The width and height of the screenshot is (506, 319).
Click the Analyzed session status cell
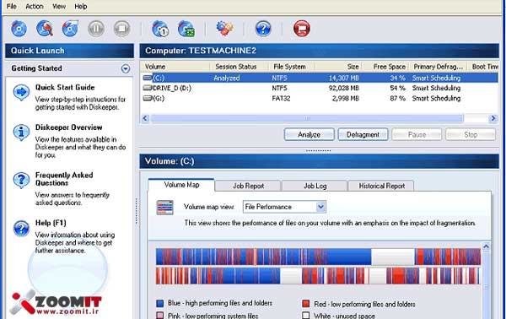[x=227, y=78]
